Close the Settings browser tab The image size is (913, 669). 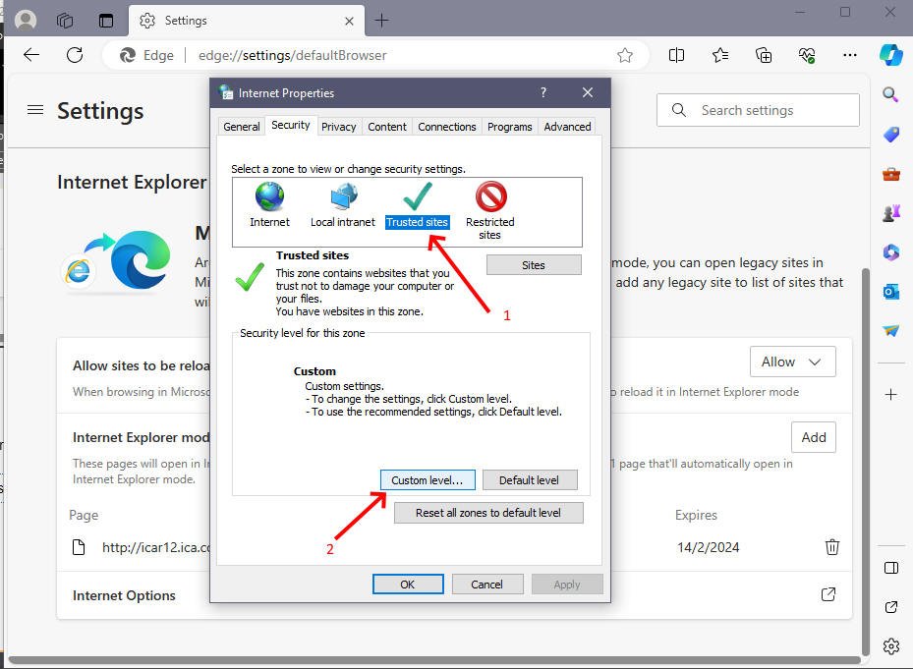click(x=349, y=21)
